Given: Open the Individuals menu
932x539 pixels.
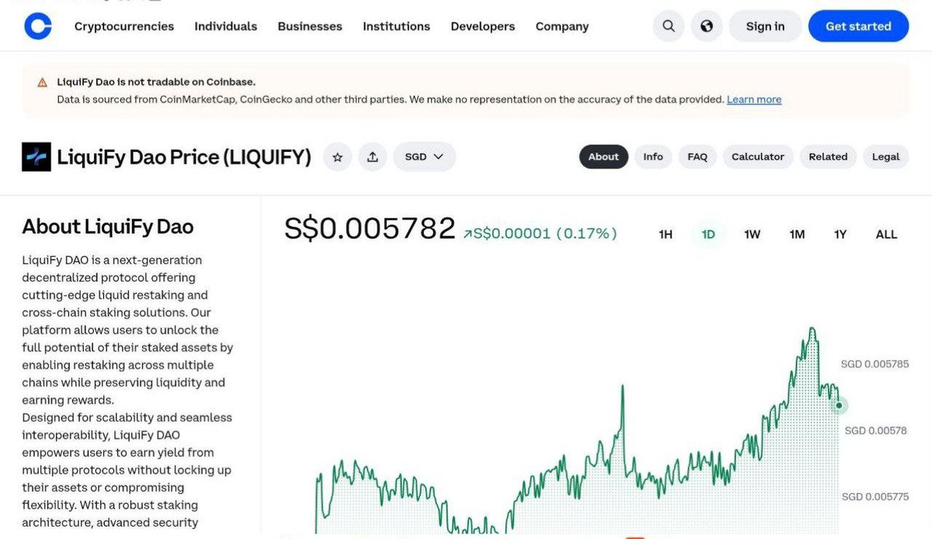Looking at the screenshot, I should tap(226, 26).
